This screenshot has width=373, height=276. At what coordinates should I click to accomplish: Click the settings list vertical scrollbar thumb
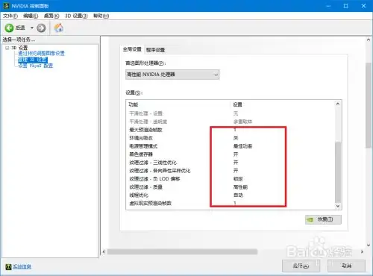[x=338, y=172]
